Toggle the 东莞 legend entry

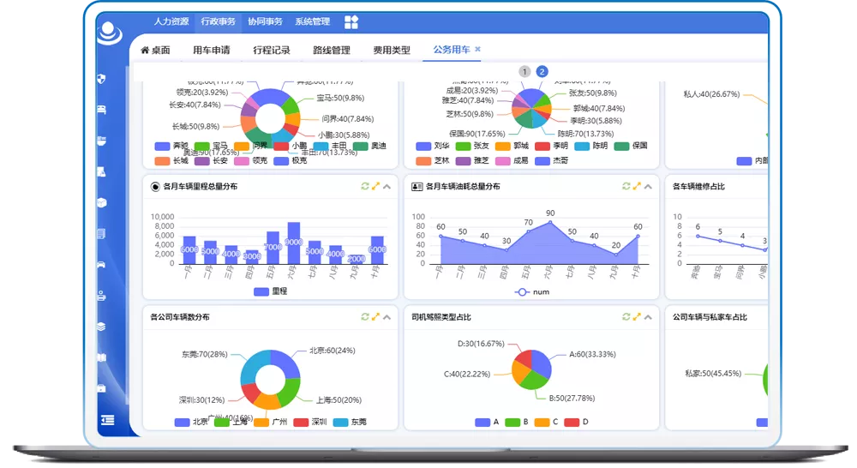(x=350, y=422)
